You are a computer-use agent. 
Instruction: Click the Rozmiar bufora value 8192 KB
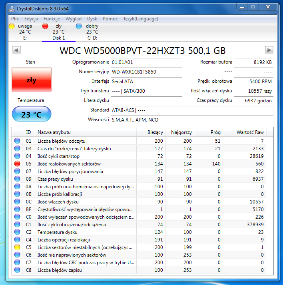tap(253, 62)
